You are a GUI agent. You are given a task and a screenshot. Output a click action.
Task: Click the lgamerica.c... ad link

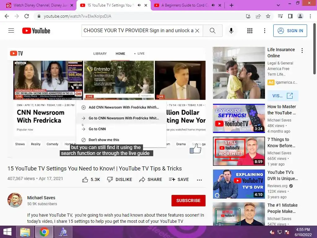point(286,82)
